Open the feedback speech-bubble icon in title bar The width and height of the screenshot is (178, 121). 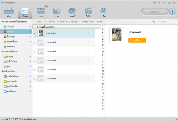pos(154,2)
